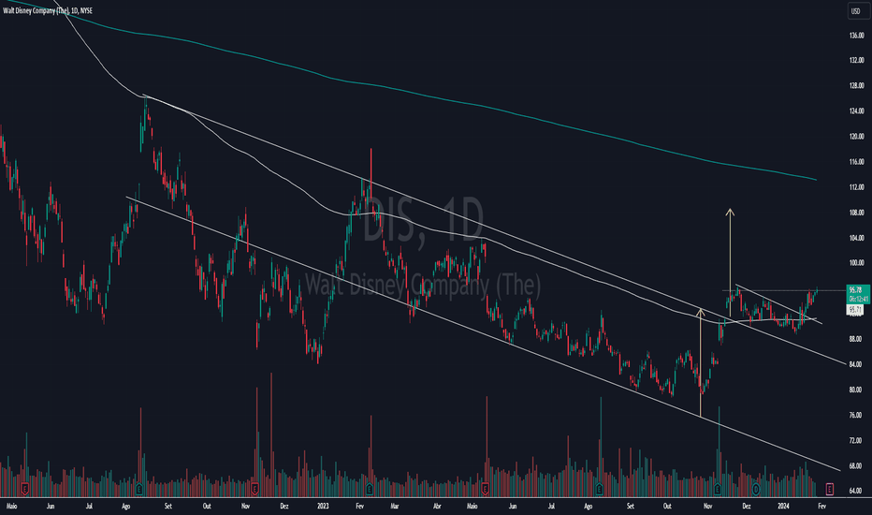This screenshot has height=515, width=872.
Task: Click the earnings marker near Ago 2022
Action: [x=139, y=489]
